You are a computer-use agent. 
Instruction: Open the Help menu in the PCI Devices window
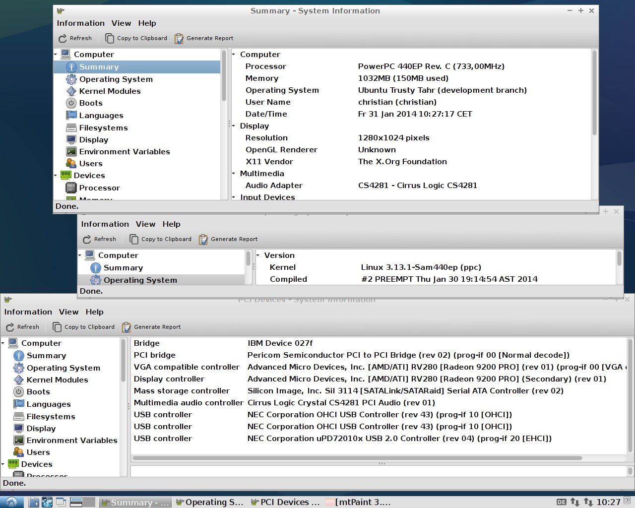(x=94, y=312)
